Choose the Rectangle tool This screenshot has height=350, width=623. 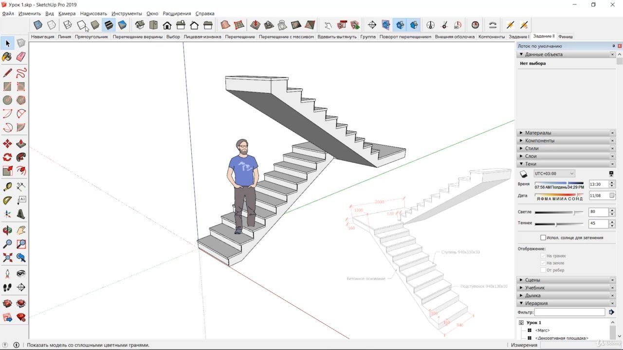(7, 87)
